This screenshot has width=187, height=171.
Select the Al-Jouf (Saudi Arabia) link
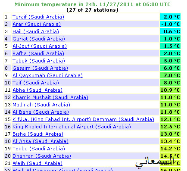coord(40,46)
